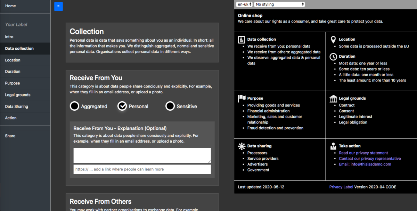Click 'Fraud detection and prevention' item
Screen dimensions: 417x211
(275, 128)
